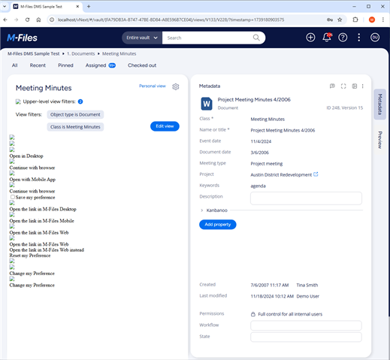The width and height of the screenshot is (390, 360).
Task: Click Open in Desktop text
Action: click(x=26, y=156)
